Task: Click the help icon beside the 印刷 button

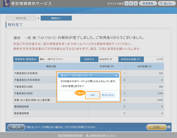Action: pyautogui.click(x=169, y=127)
